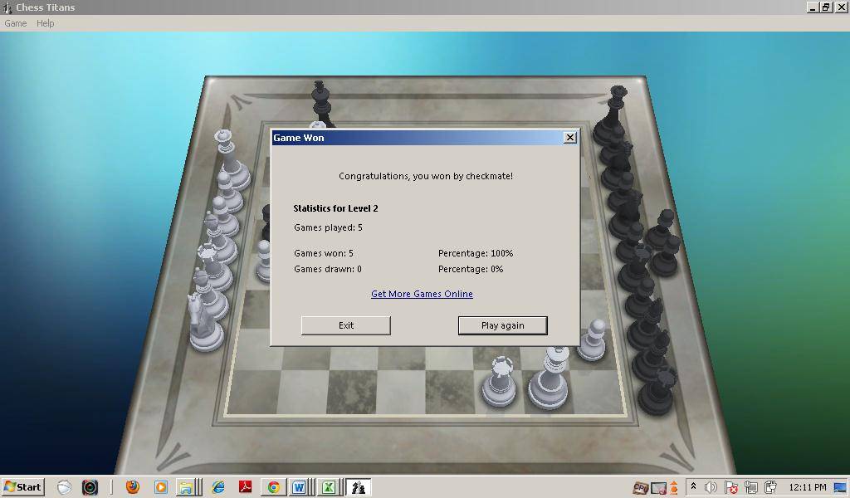Open the Windows Explorer taskbar folder
The image size is (850, 498).
coord(187,487)
